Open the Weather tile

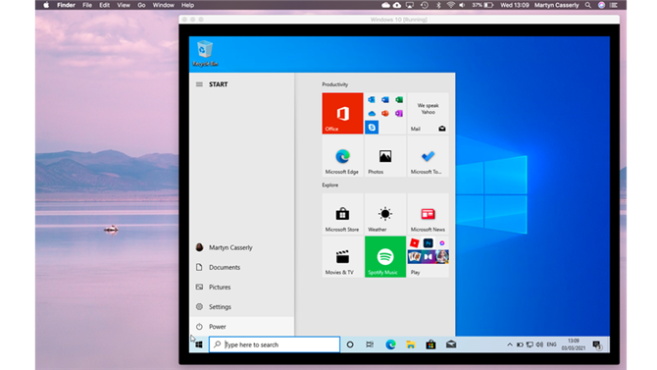click(385, 214)
